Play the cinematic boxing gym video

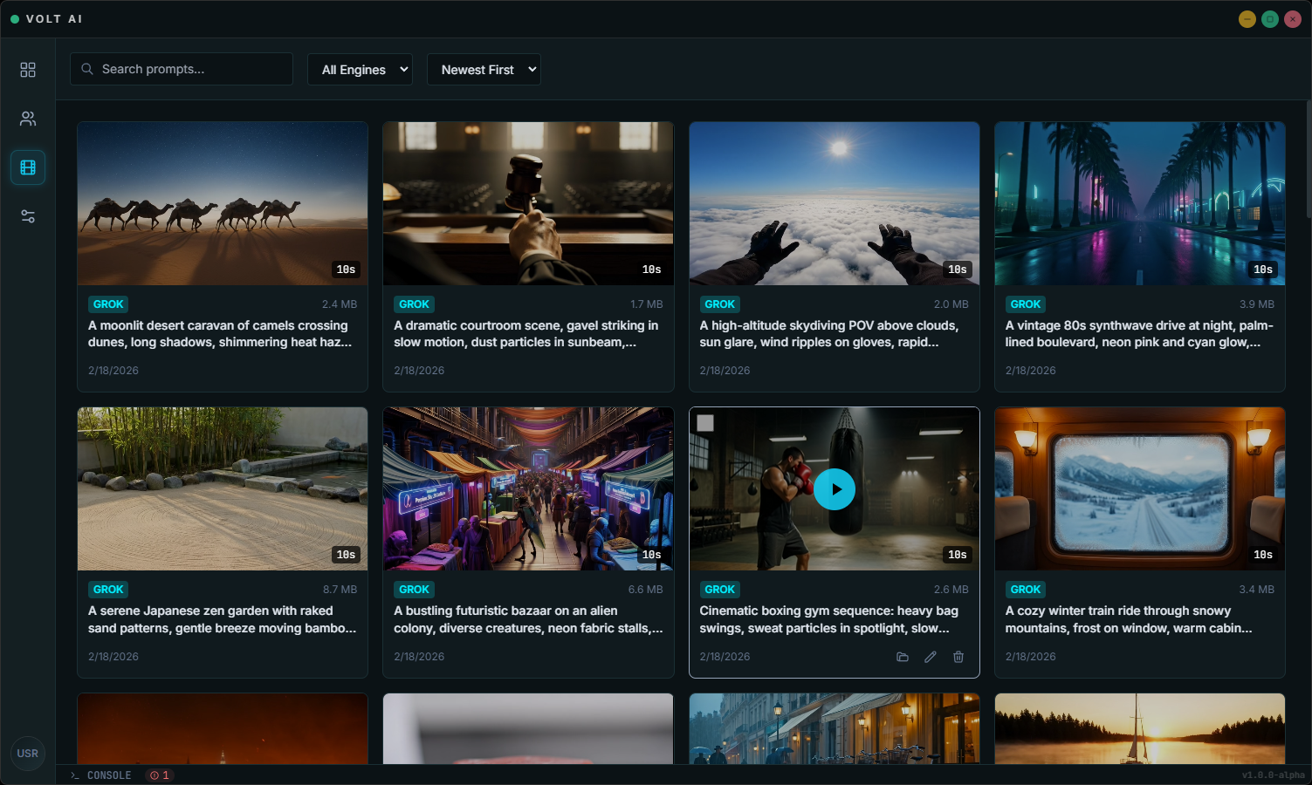coord(834,489)
